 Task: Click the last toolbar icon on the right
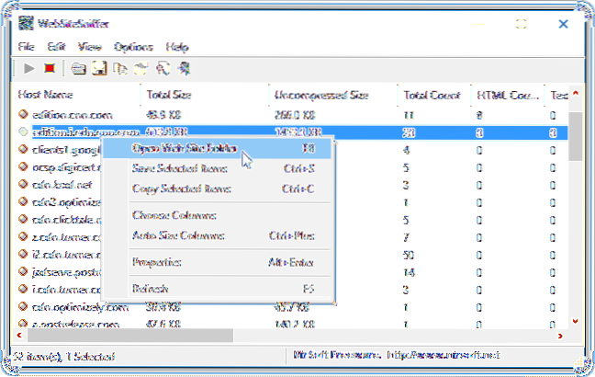[x=184, y=67]
